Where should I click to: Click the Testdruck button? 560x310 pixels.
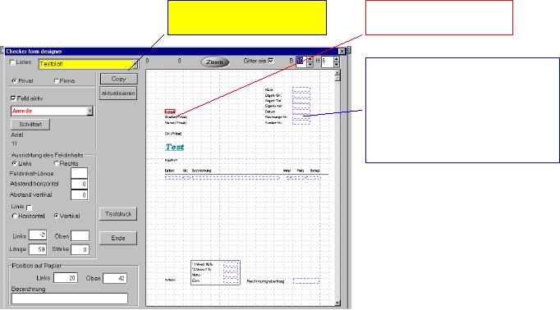(x=118, y=214)
